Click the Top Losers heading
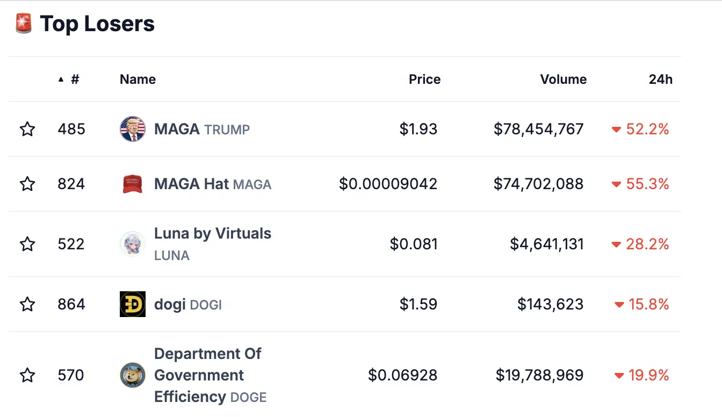This screenshot has height=417, width=722. click(x=97, y=23)
